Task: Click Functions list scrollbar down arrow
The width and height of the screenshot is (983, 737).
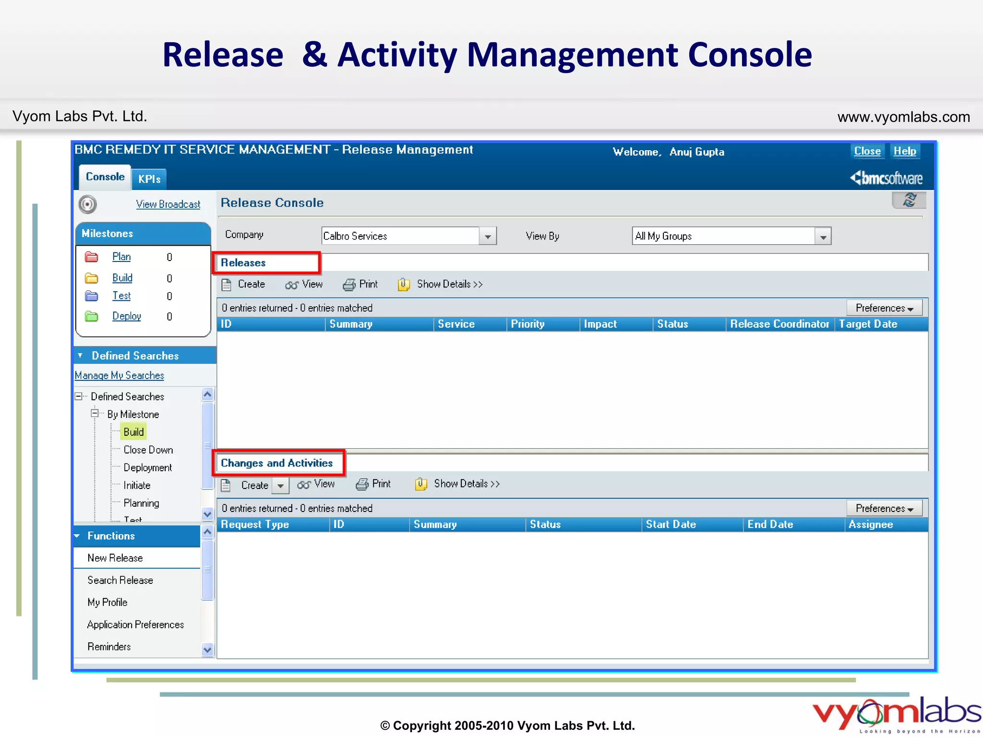Action: [x=207, y=650]
